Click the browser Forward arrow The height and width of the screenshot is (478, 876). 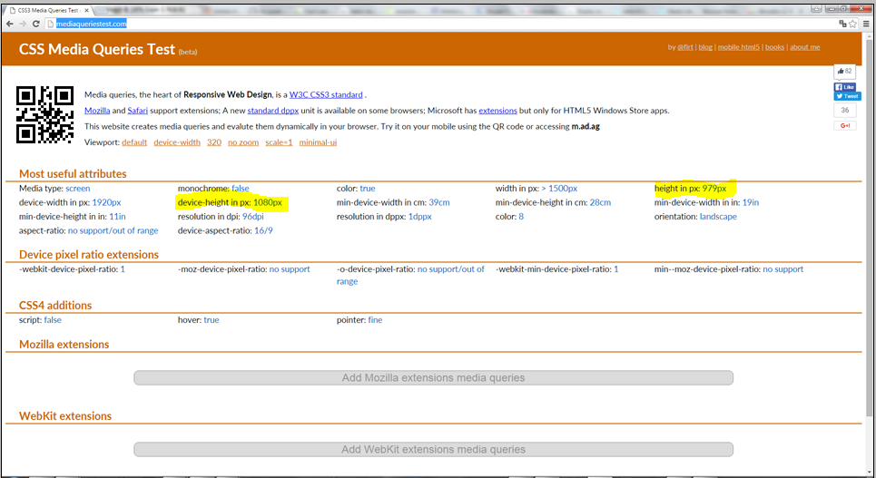point(23,24)
